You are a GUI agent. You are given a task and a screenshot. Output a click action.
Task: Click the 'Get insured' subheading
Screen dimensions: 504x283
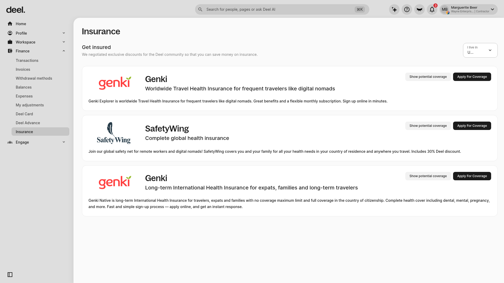[96, 47]
